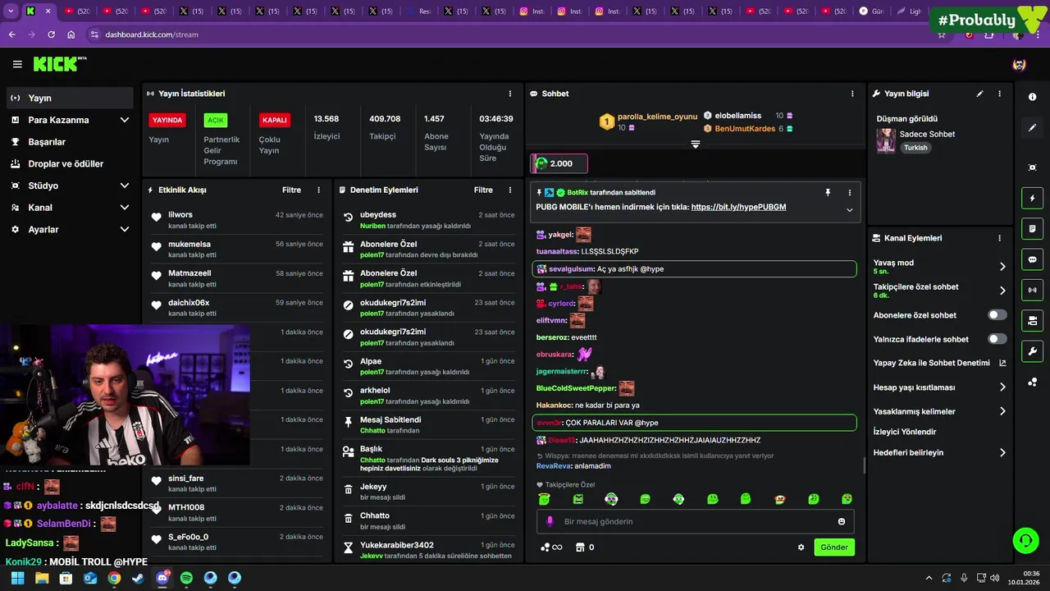Toggle the channel actions panel icon

1032,320
